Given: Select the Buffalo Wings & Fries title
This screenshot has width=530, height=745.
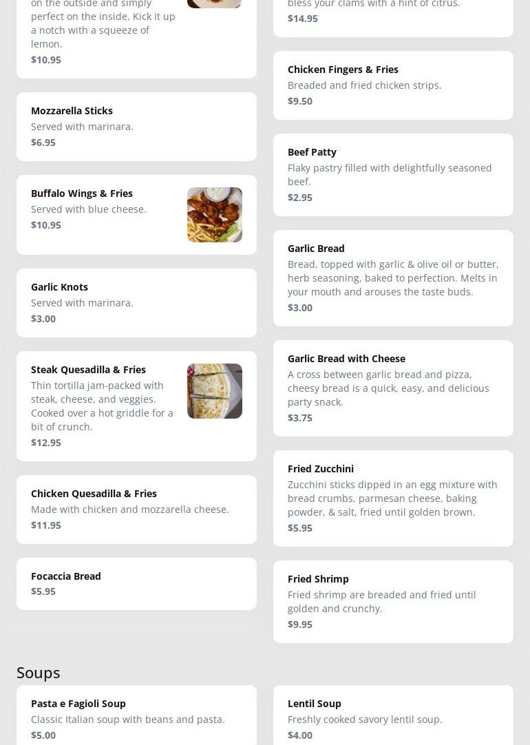Looking at the screenshot, I should [82, 193].
